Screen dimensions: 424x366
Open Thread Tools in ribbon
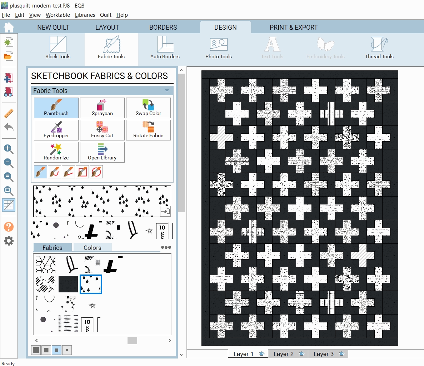(379, 48)
